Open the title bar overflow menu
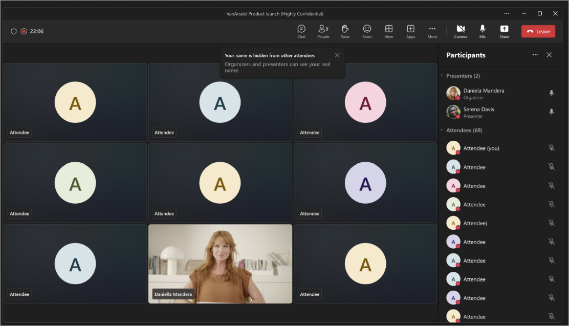Viewport: 569px width, 326px height. 507,13
